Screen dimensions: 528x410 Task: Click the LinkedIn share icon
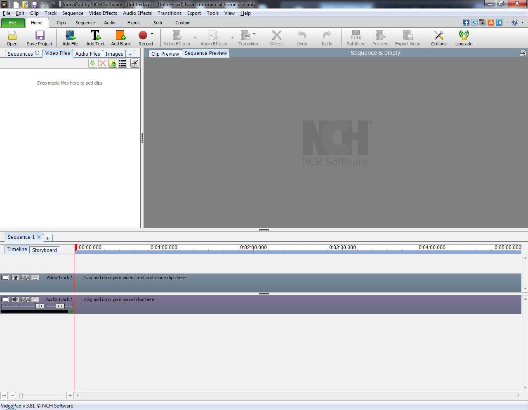pos(499,22)
